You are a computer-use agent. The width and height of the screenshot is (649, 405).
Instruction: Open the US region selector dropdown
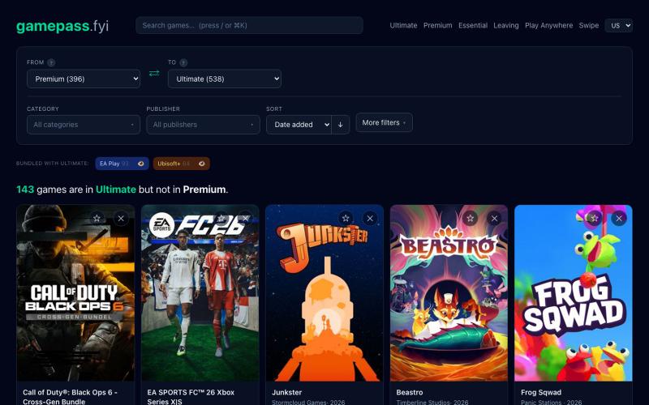[618, 25]
